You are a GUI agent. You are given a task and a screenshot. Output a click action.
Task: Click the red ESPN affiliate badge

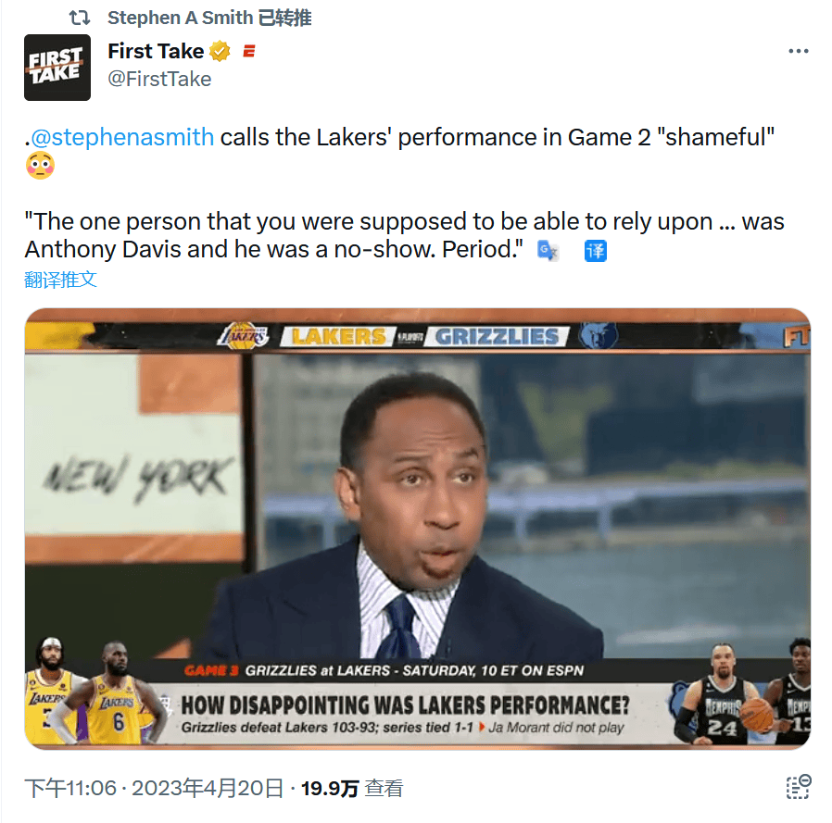[x=249, y=52]
